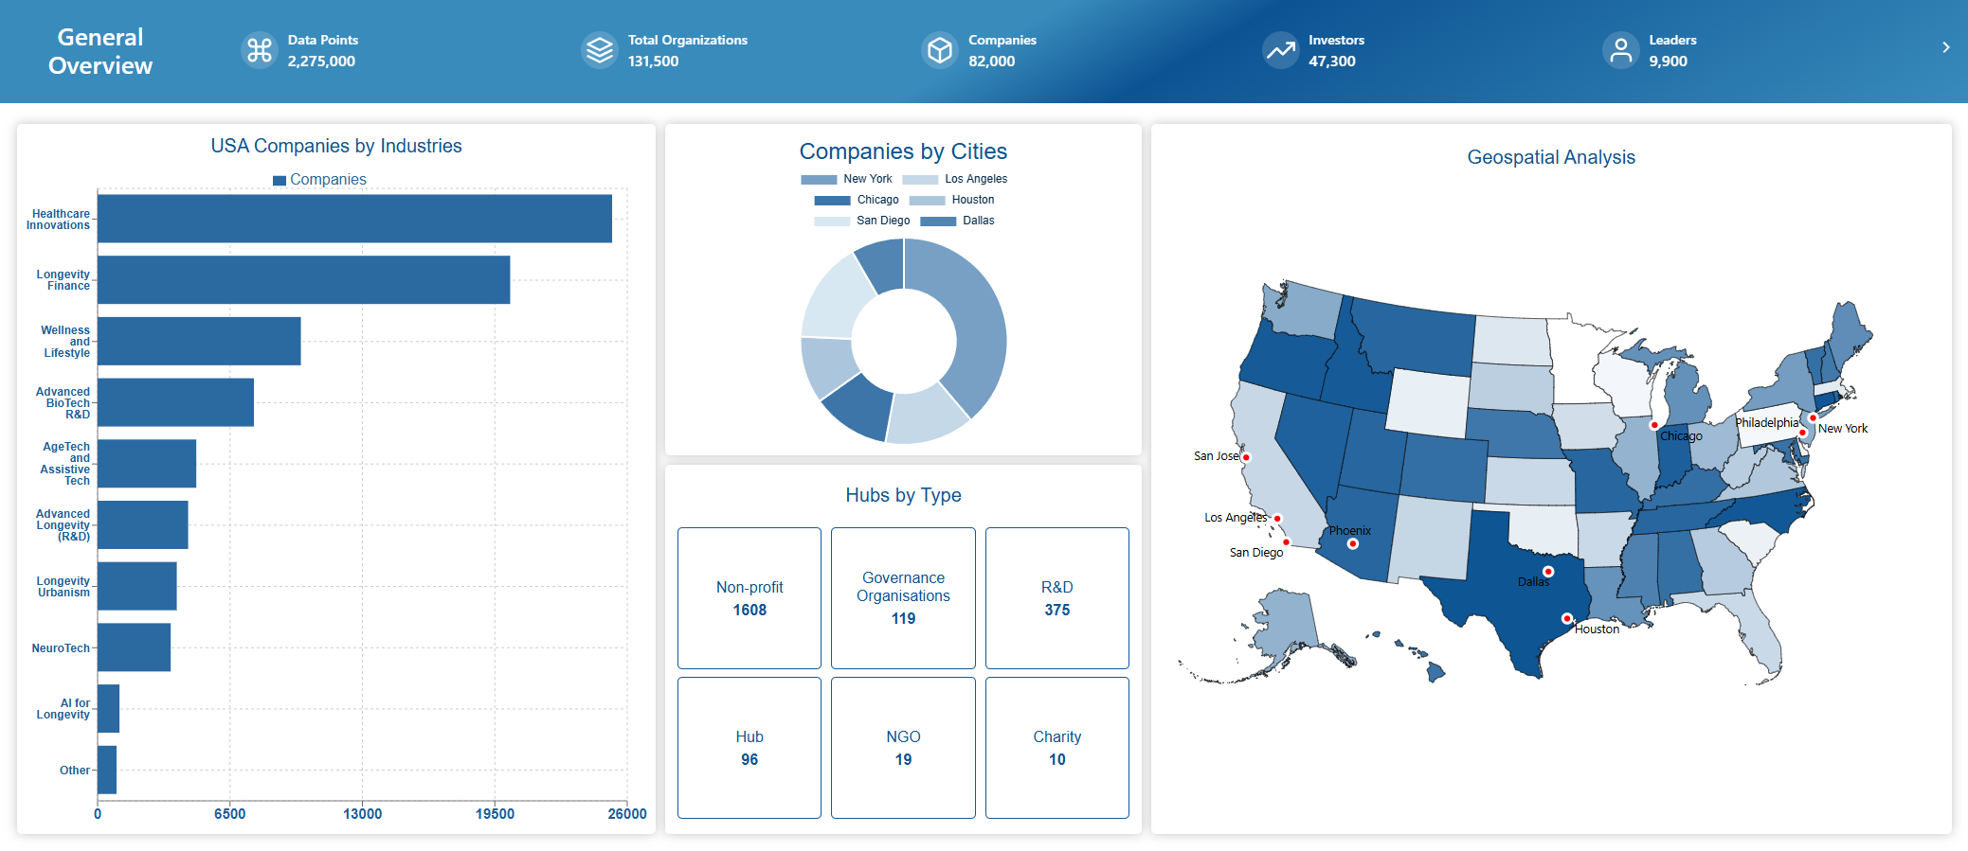Click the Healthcare Innovations bar
This screenshot has width=1968, height=851.
tap(354, 219)
